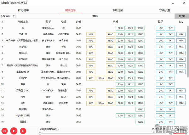Download 320K version of 风月

[x=120, y=97]
